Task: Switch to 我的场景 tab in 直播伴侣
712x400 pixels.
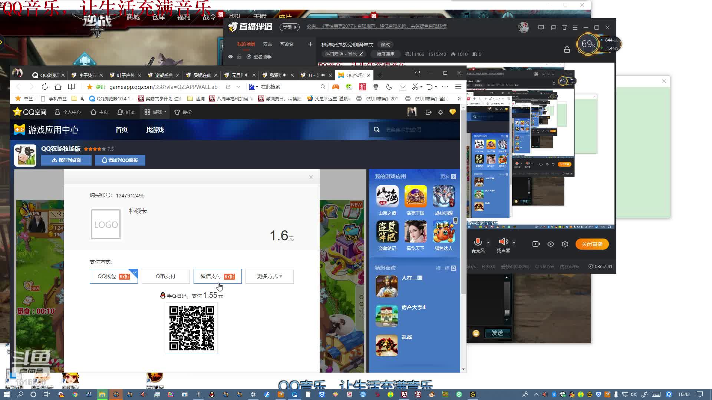Action: [x=246, y=44]
